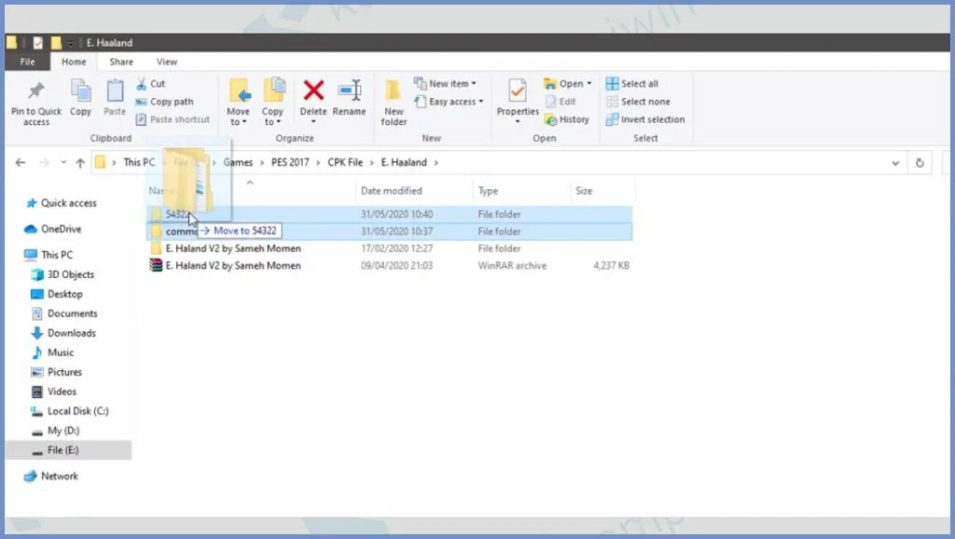
Task: Expand the Easy access dropdown
Action: tap(480, 102)
